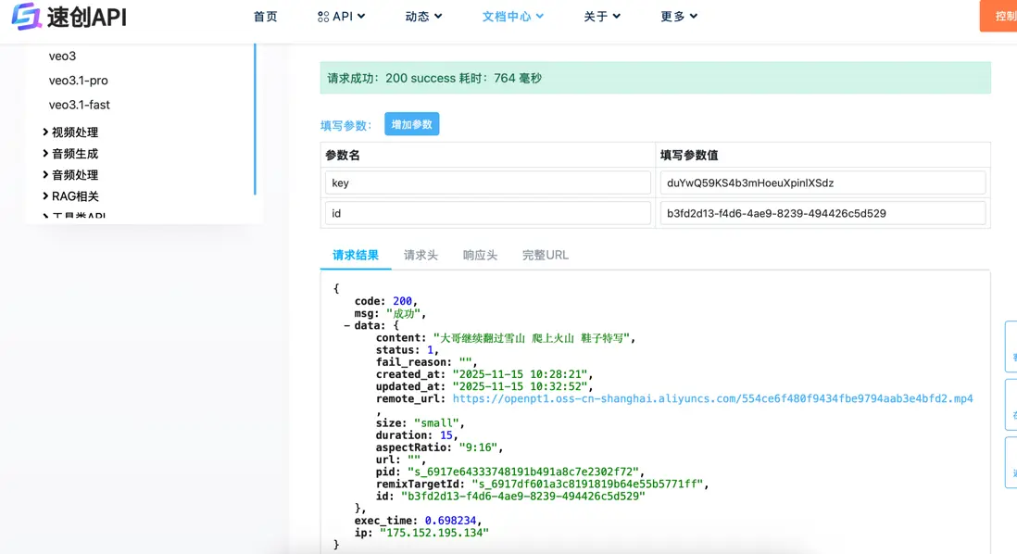Collapse the data object in JSON
The width and height of the screenshot is (1017, 554).
[347, 326]
